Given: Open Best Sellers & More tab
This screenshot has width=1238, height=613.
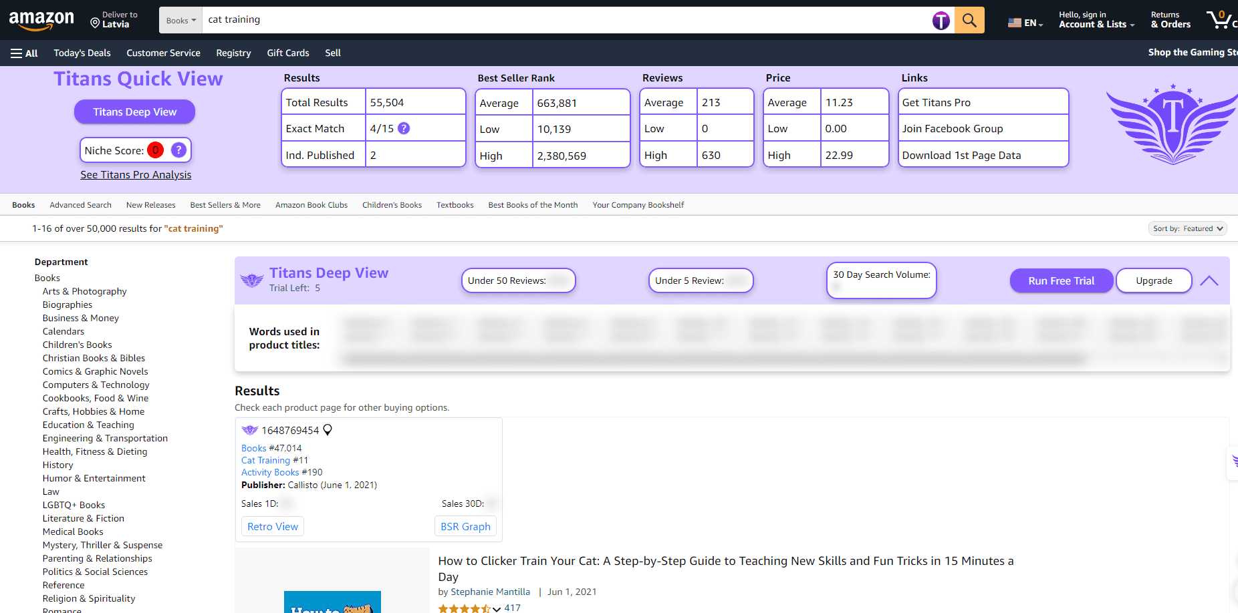Looking at the screenshot, I should 225,205.
